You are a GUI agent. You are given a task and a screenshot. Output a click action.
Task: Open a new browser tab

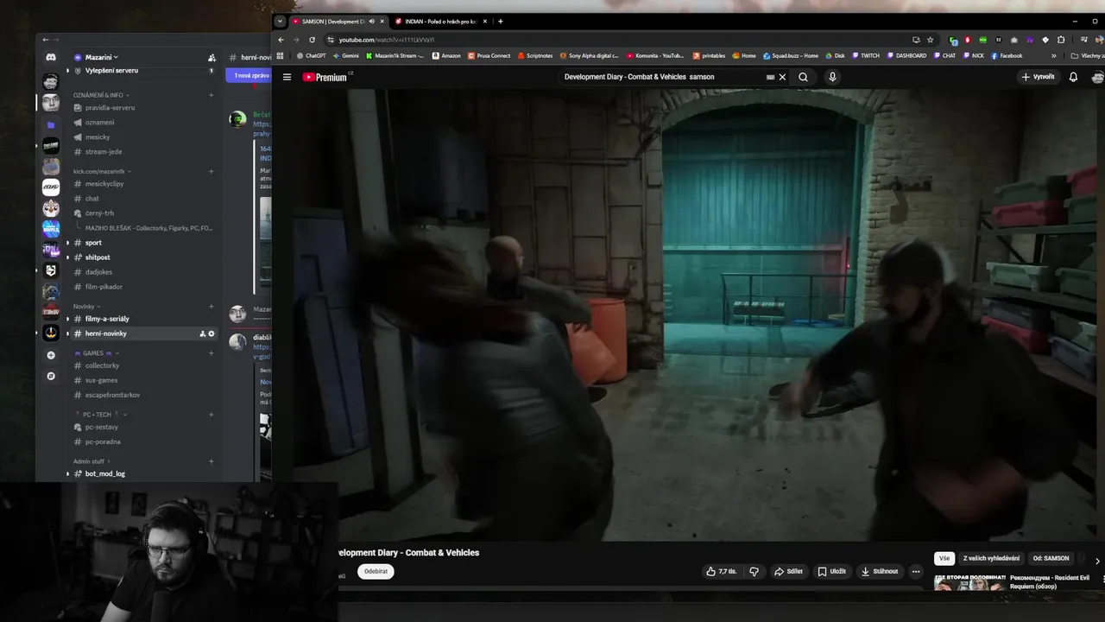pyautogui.click(x=500, y=21)
